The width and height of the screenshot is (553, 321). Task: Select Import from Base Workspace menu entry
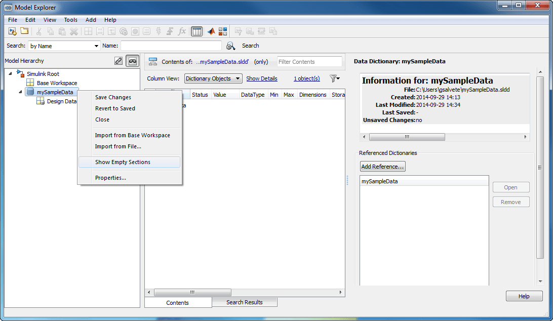[x=132, y=135]
